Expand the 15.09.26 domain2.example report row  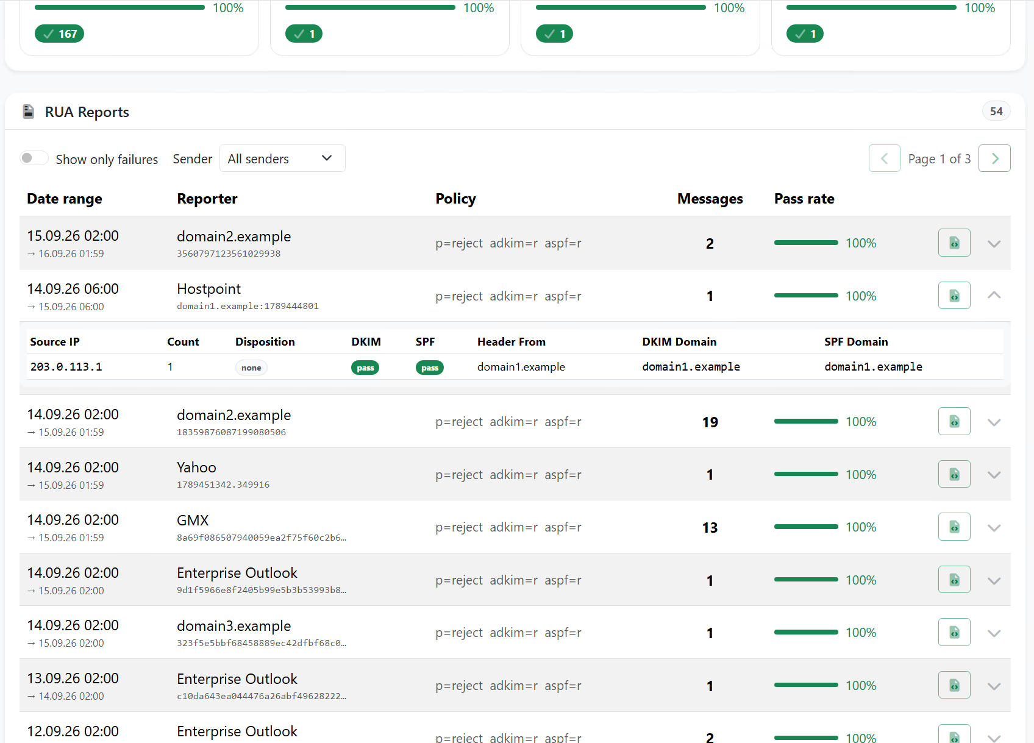994,244
